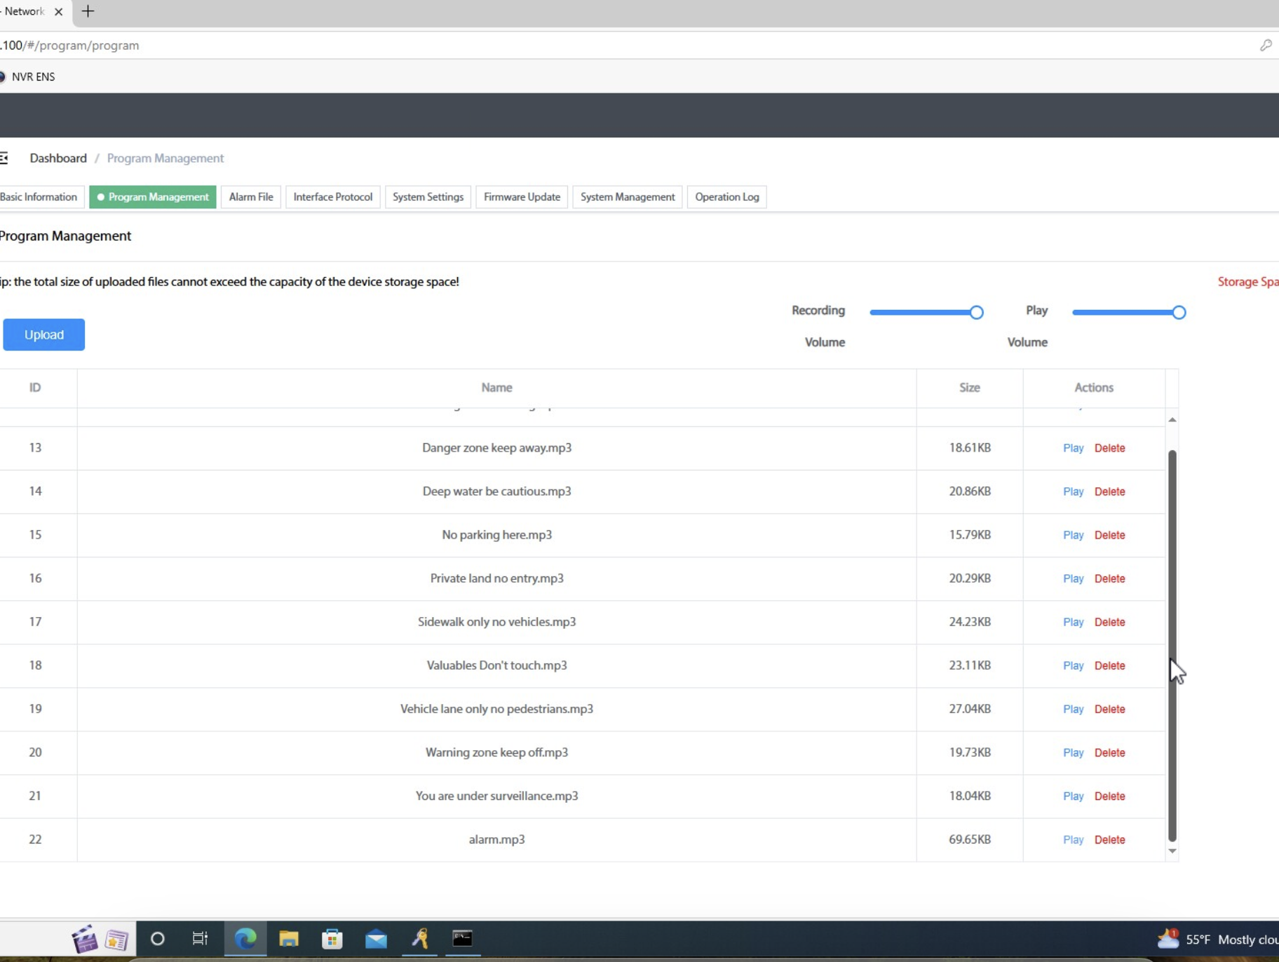Switch to Firmware Update tab
Viewport: 1279px width, 962px height.
[522, 197]
